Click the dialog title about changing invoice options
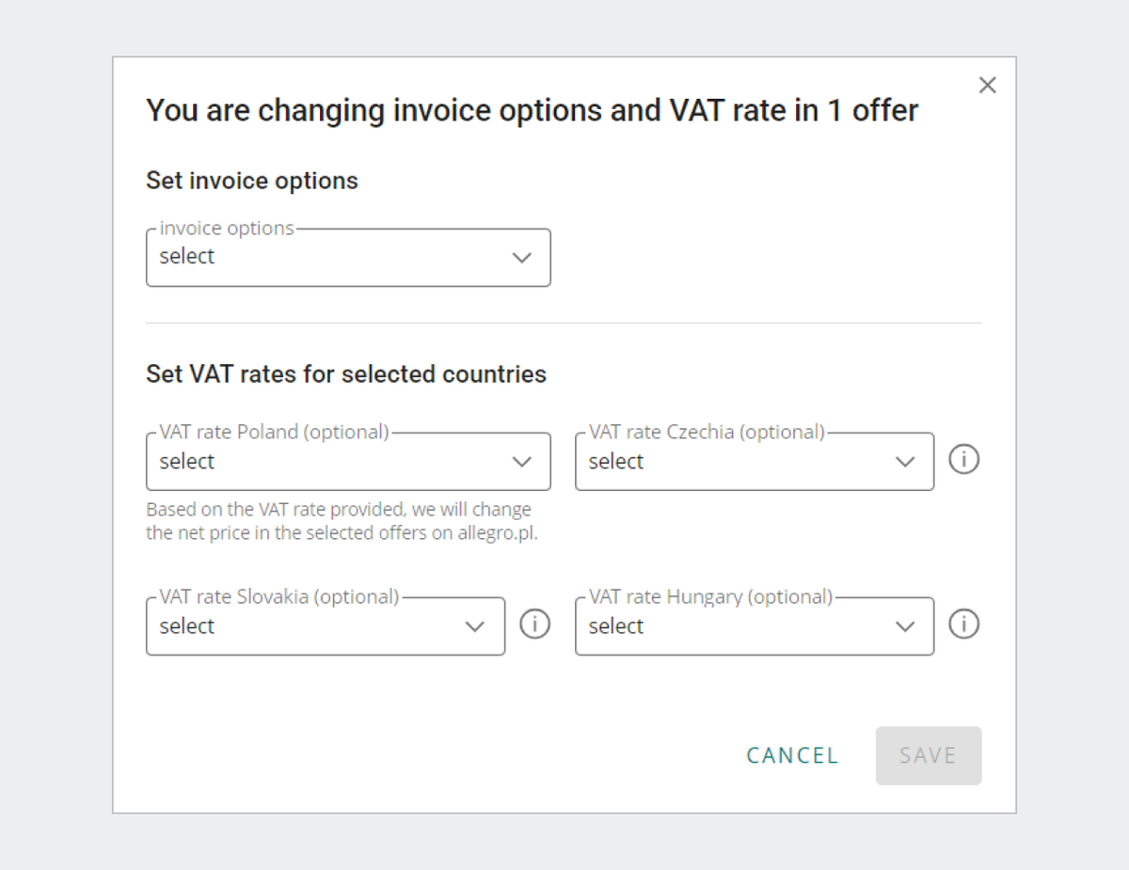 [532, 111]
